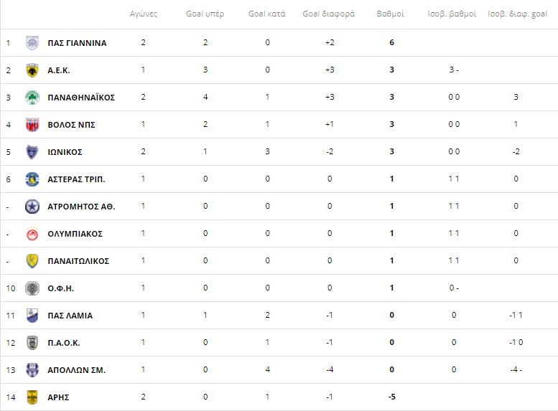
Task: Click the Αγώνες column header
Action: (144, 14)
